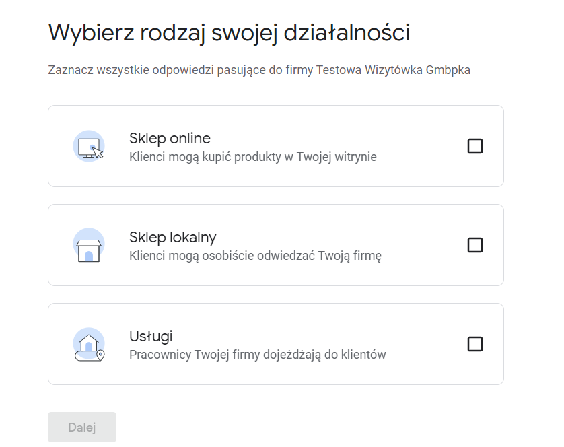Viewport: 564px width, 447px height.
Task: Tick the Sklep online checkbox
Action: pyautogui.click(x=474, y=146)
